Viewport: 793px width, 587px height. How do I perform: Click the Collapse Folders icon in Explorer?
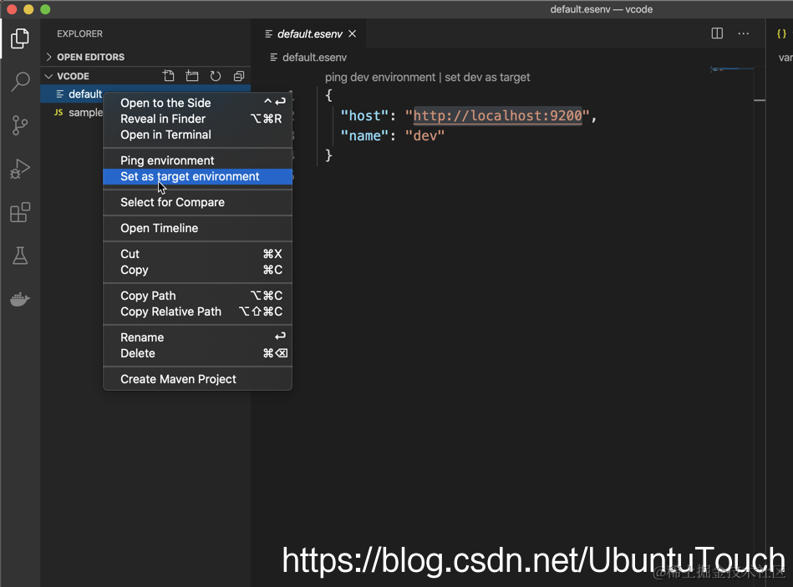point(239,76)
